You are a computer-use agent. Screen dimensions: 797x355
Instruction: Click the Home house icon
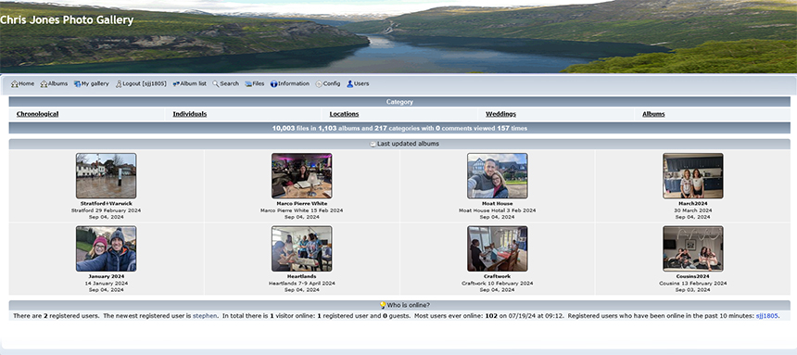tap(15, 84)
